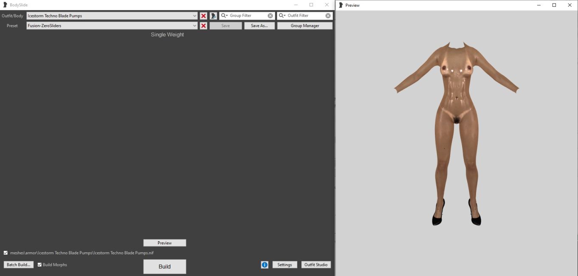Open the Outfit Filter search magnifier menu
Image resolution: width=578 pixels, height=276 pixels.
[282, 16]
